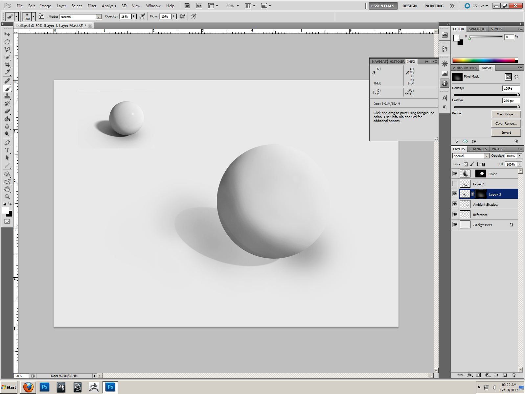The image size is (525, 394).
Task: Open the brush Mode dropdown
Action: pyautogui.click(x=80, y=17)
